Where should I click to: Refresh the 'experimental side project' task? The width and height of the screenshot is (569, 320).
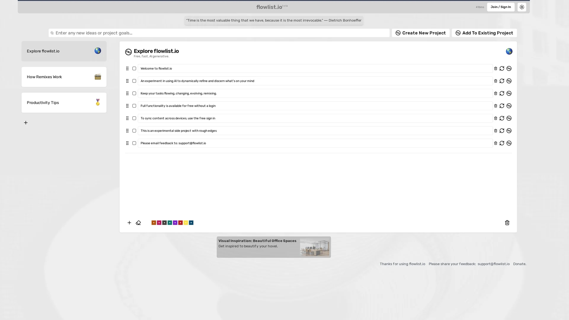coord(502,131)
